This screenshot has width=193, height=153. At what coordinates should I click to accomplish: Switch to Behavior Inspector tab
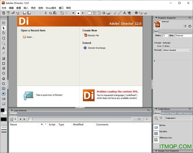169,113
